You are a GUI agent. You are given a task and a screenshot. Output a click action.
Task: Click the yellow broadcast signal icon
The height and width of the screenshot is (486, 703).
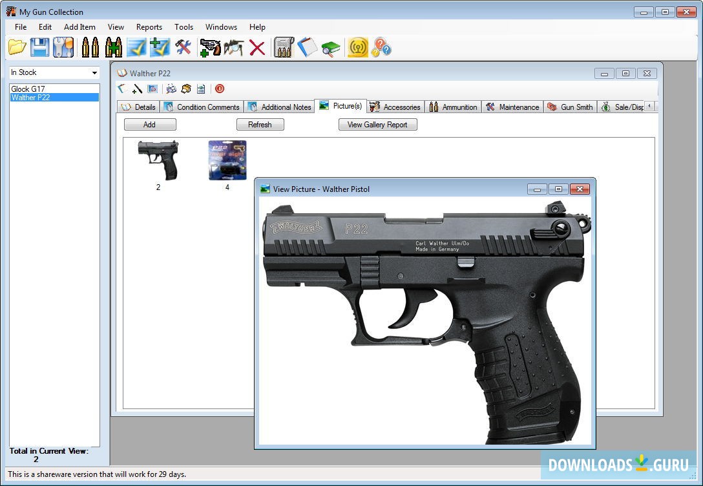[358, 47]
